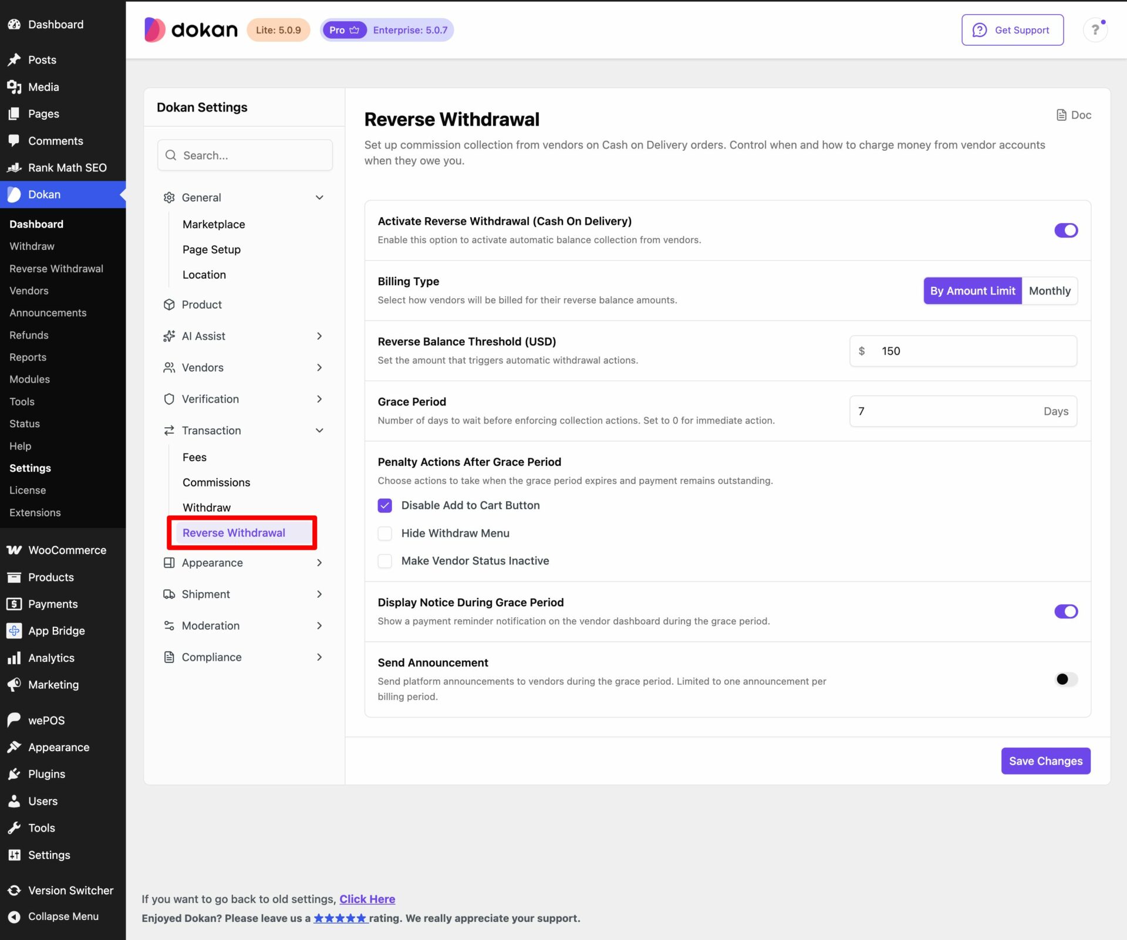Click the settings Search field

[245, 155]
